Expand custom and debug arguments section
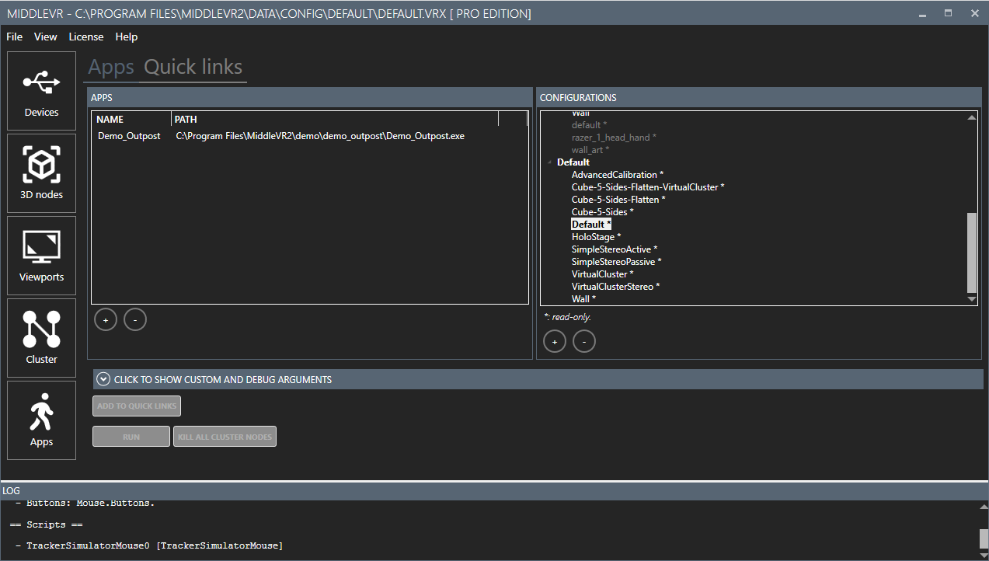989x561 pixels. [538, 379]
